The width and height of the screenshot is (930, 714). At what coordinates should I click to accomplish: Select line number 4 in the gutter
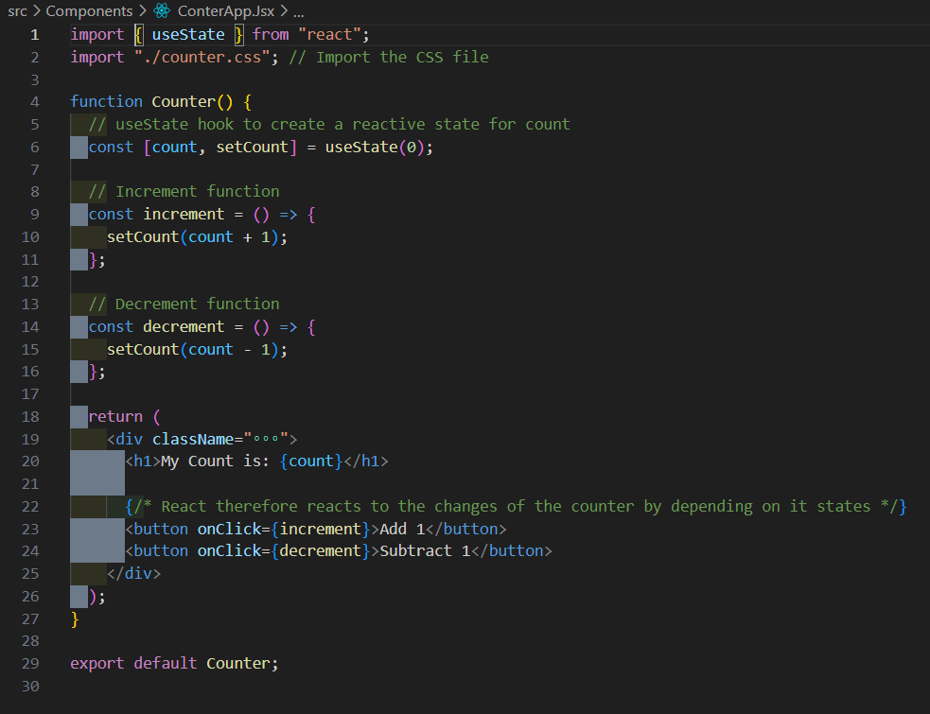pos(35,102)
